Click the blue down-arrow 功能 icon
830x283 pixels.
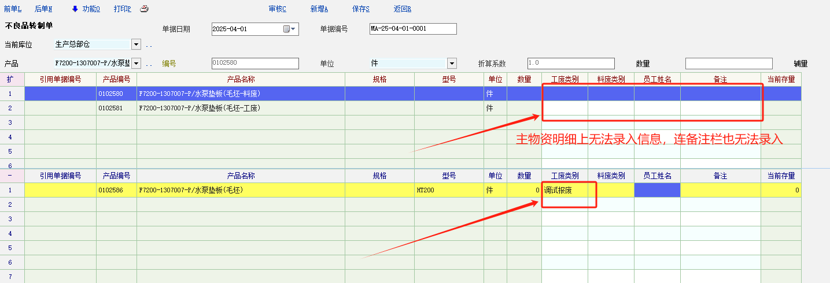(75, 9)
